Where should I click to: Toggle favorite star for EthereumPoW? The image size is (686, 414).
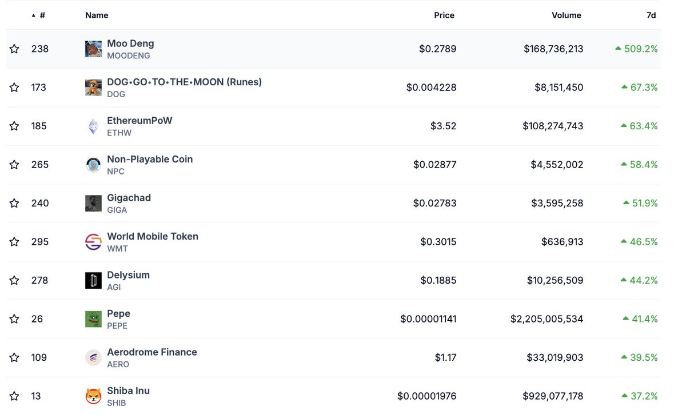pyautogui.click(x=14, y=126)
